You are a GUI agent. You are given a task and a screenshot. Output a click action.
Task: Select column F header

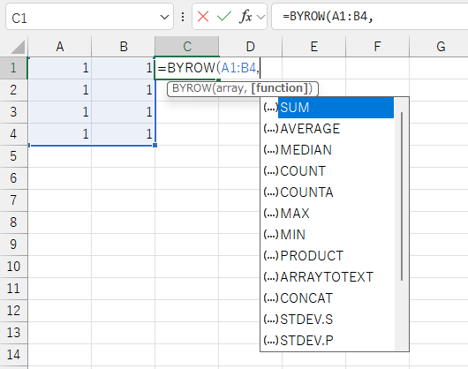[x=378, y=47]
